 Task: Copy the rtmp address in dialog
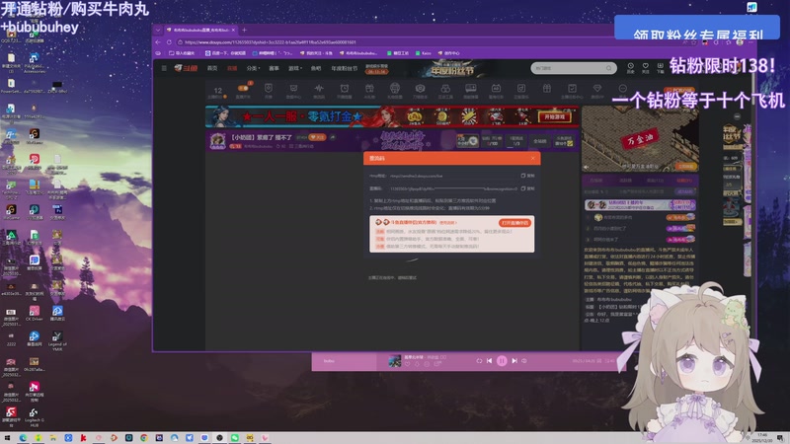tap(528, 176)
